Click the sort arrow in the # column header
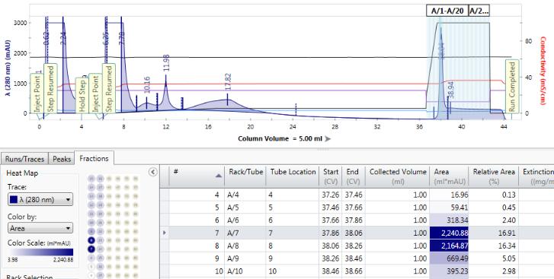 (219, 176)
